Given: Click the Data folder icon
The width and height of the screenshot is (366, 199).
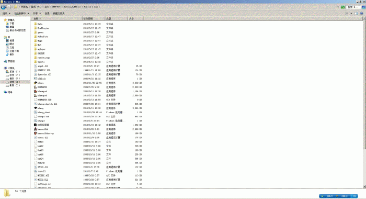Looking at the screenshot, I should [36, 24].
